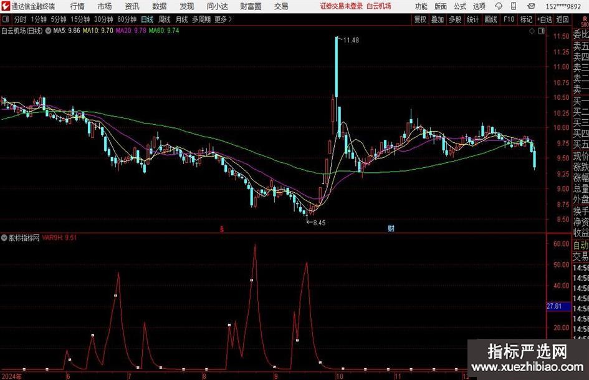
Task: Click the diamond icon above the chart
Action: (532, 31)
